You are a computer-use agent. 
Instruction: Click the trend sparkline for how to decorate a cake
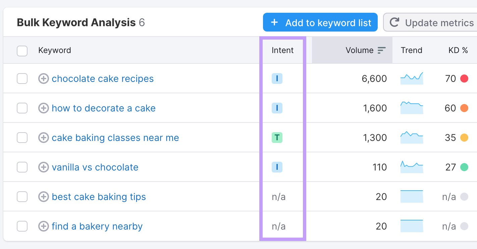pyautogui.click(x=412, y=108)
